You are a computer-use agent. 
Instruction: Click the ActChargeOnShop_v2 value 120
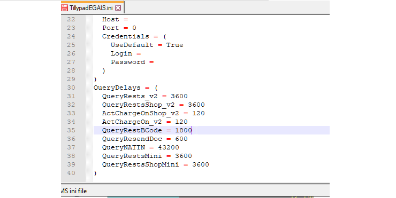[198, 113]
